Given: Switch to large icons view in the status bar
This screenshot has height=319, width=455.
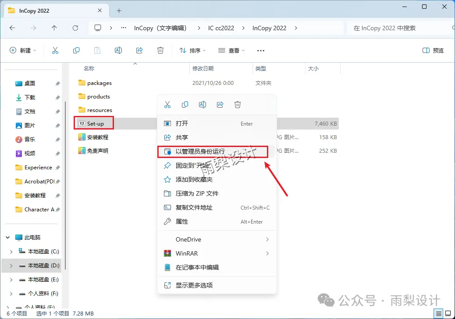Looking at the screenshot, I should coord(448,313).
